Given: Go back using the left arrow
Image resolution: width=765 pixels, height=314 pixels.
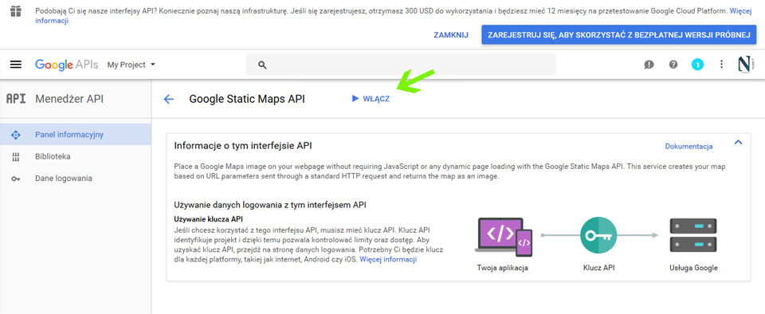Looking at the screenshot, I should tap(168, 99).
